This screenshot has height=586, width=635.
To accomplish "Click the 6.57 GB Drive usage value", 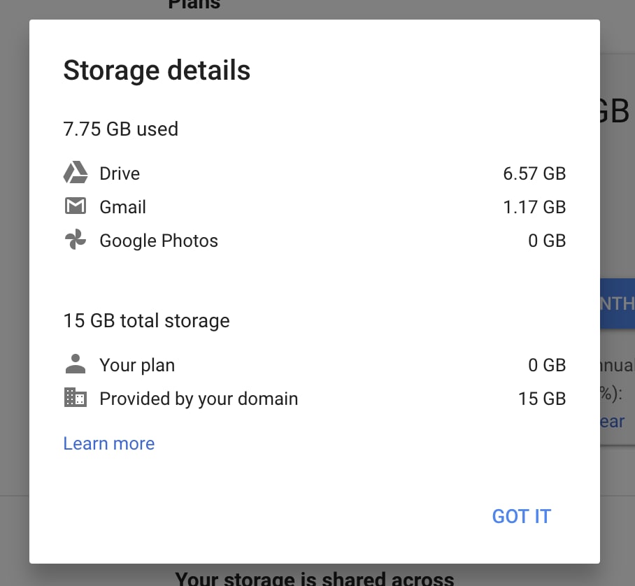I will [534, 173].
